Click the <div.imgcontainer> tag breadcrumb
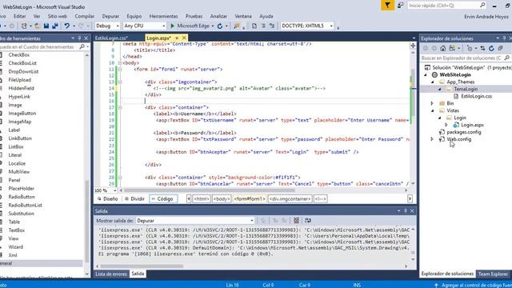Image resolution: width=512 pixels, height=288 pixels. pos(290,199)
